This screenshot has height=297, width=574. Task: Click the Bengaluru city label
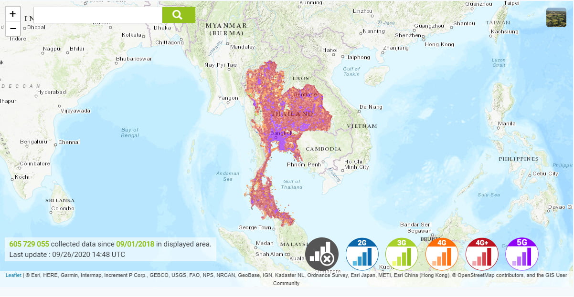[x=33, y=142]
